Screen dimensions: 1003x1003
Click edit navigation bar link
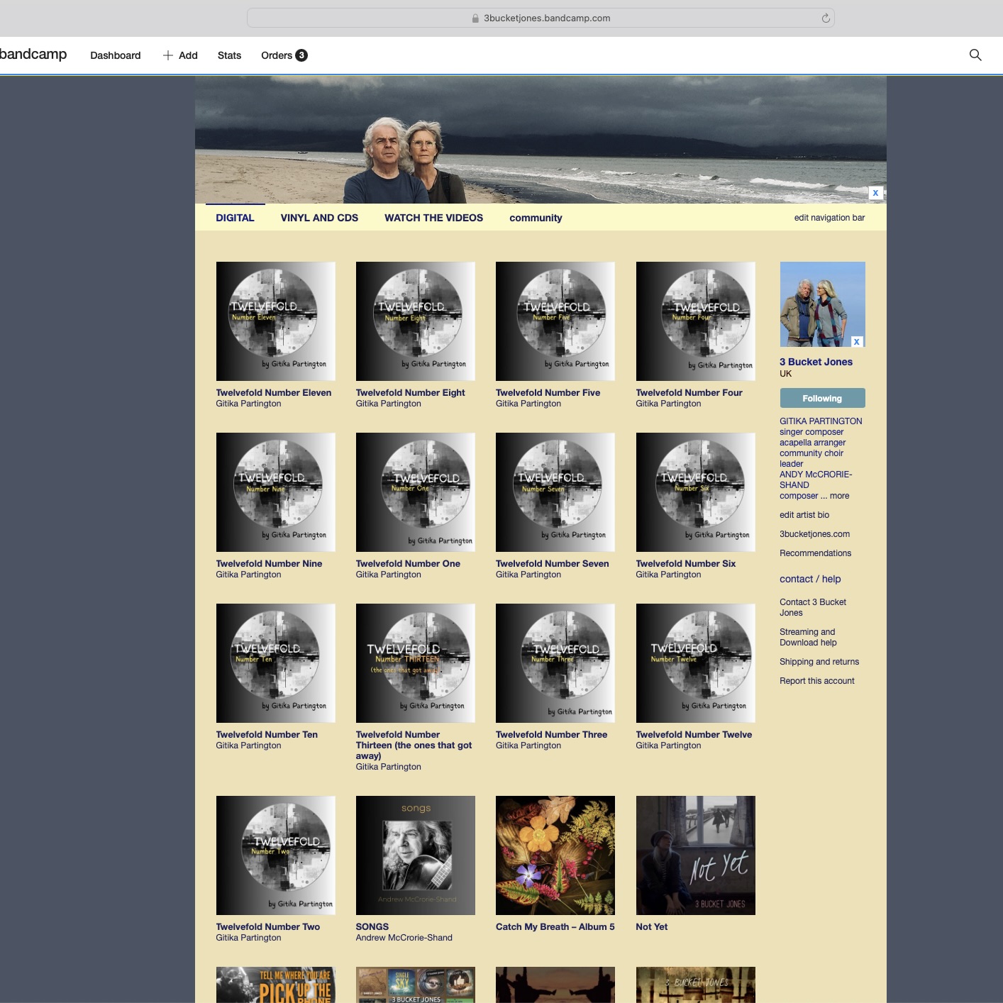(829, 218)
